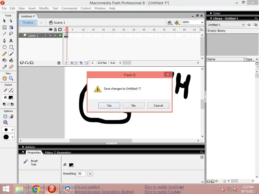Select the Gradient Transform tool

11,27
